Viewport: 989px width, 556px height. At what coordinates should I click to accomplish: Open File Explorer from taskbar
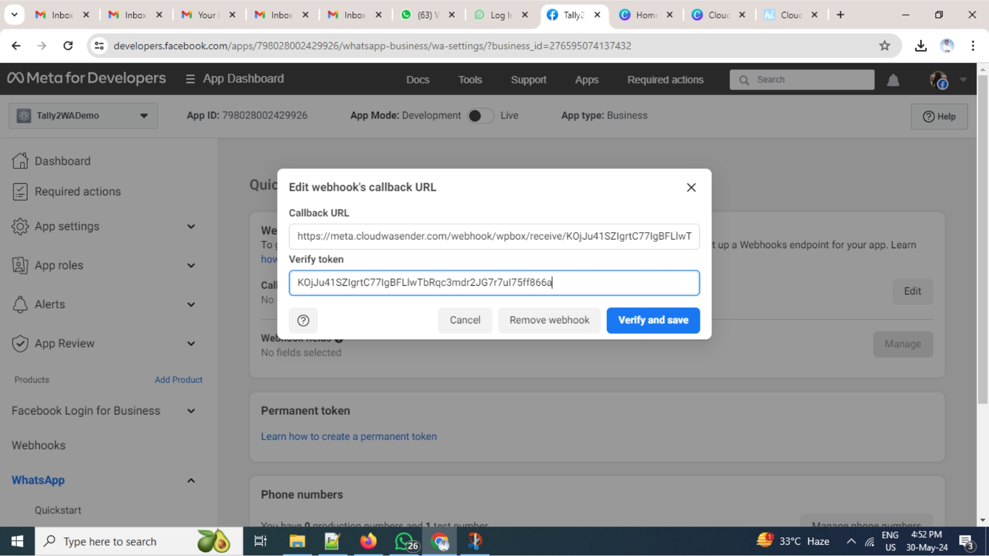[x=297, y=542]
